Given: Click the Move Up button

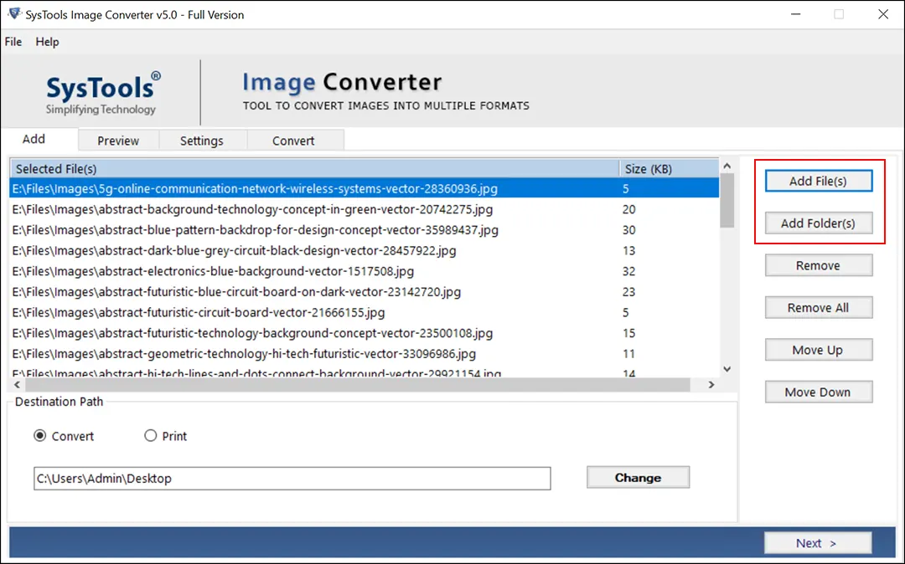Looking at the screenshot, I should point(819,349).
